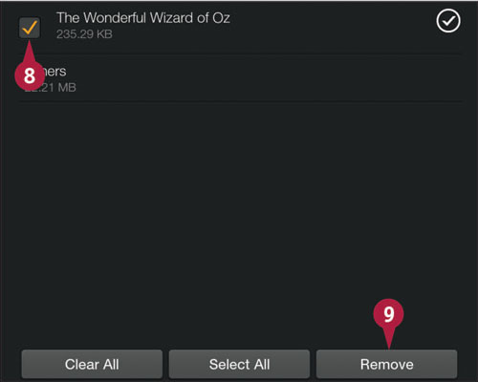This screenshot has width=478, height=382.
Task: Click the divider line under Wizard of Oz
Action: point(241,54)
